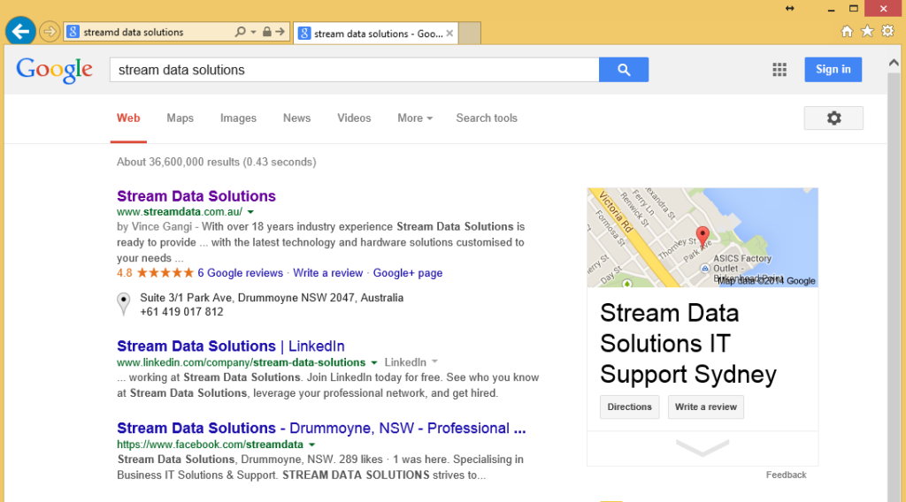Image resolution: width=906 pixels, height=502 pixels.
Task: Click the Directions button in knowledge panel
Action: (629, 407)
